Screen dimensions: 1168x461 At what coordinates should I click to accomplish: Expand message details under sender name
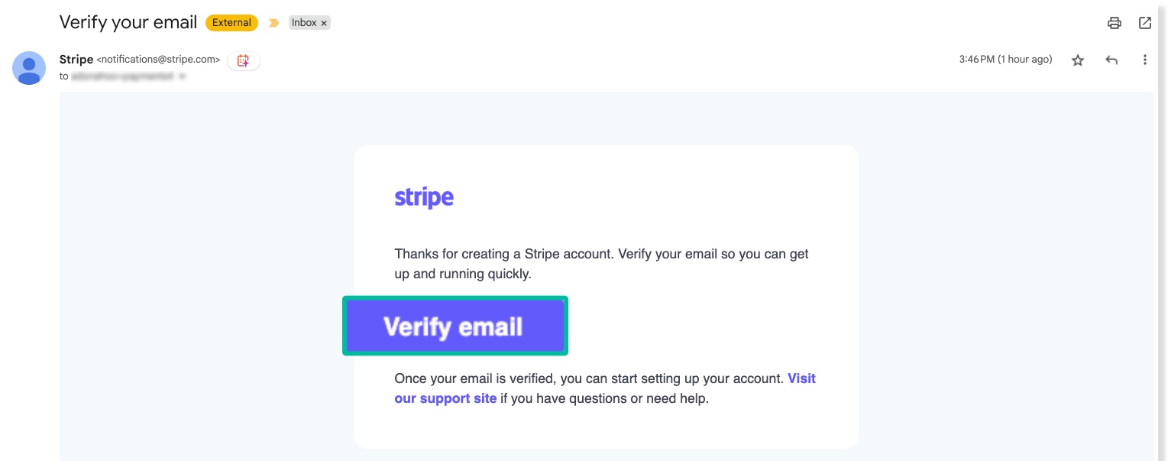coord(182,76)
